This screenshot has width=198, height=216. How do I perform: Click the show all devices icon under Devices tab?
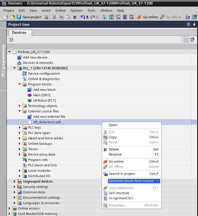click(x=11, y=39)
